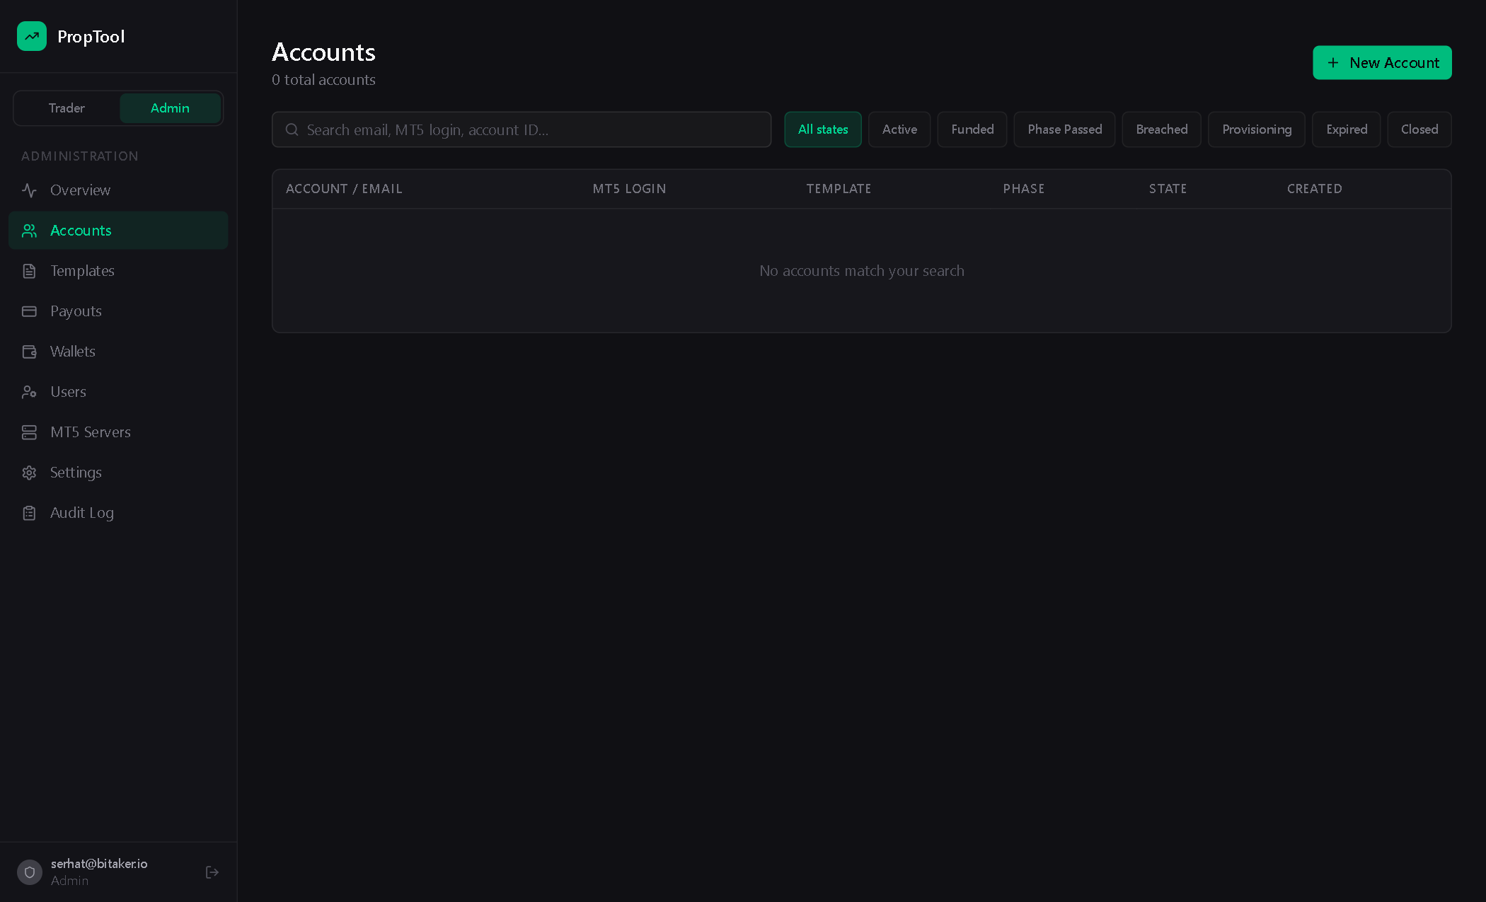Click serhat@bitaker.io user email
Viewport: 1486px width, 902px height.
pyautogui.click(x=99, y=864)
